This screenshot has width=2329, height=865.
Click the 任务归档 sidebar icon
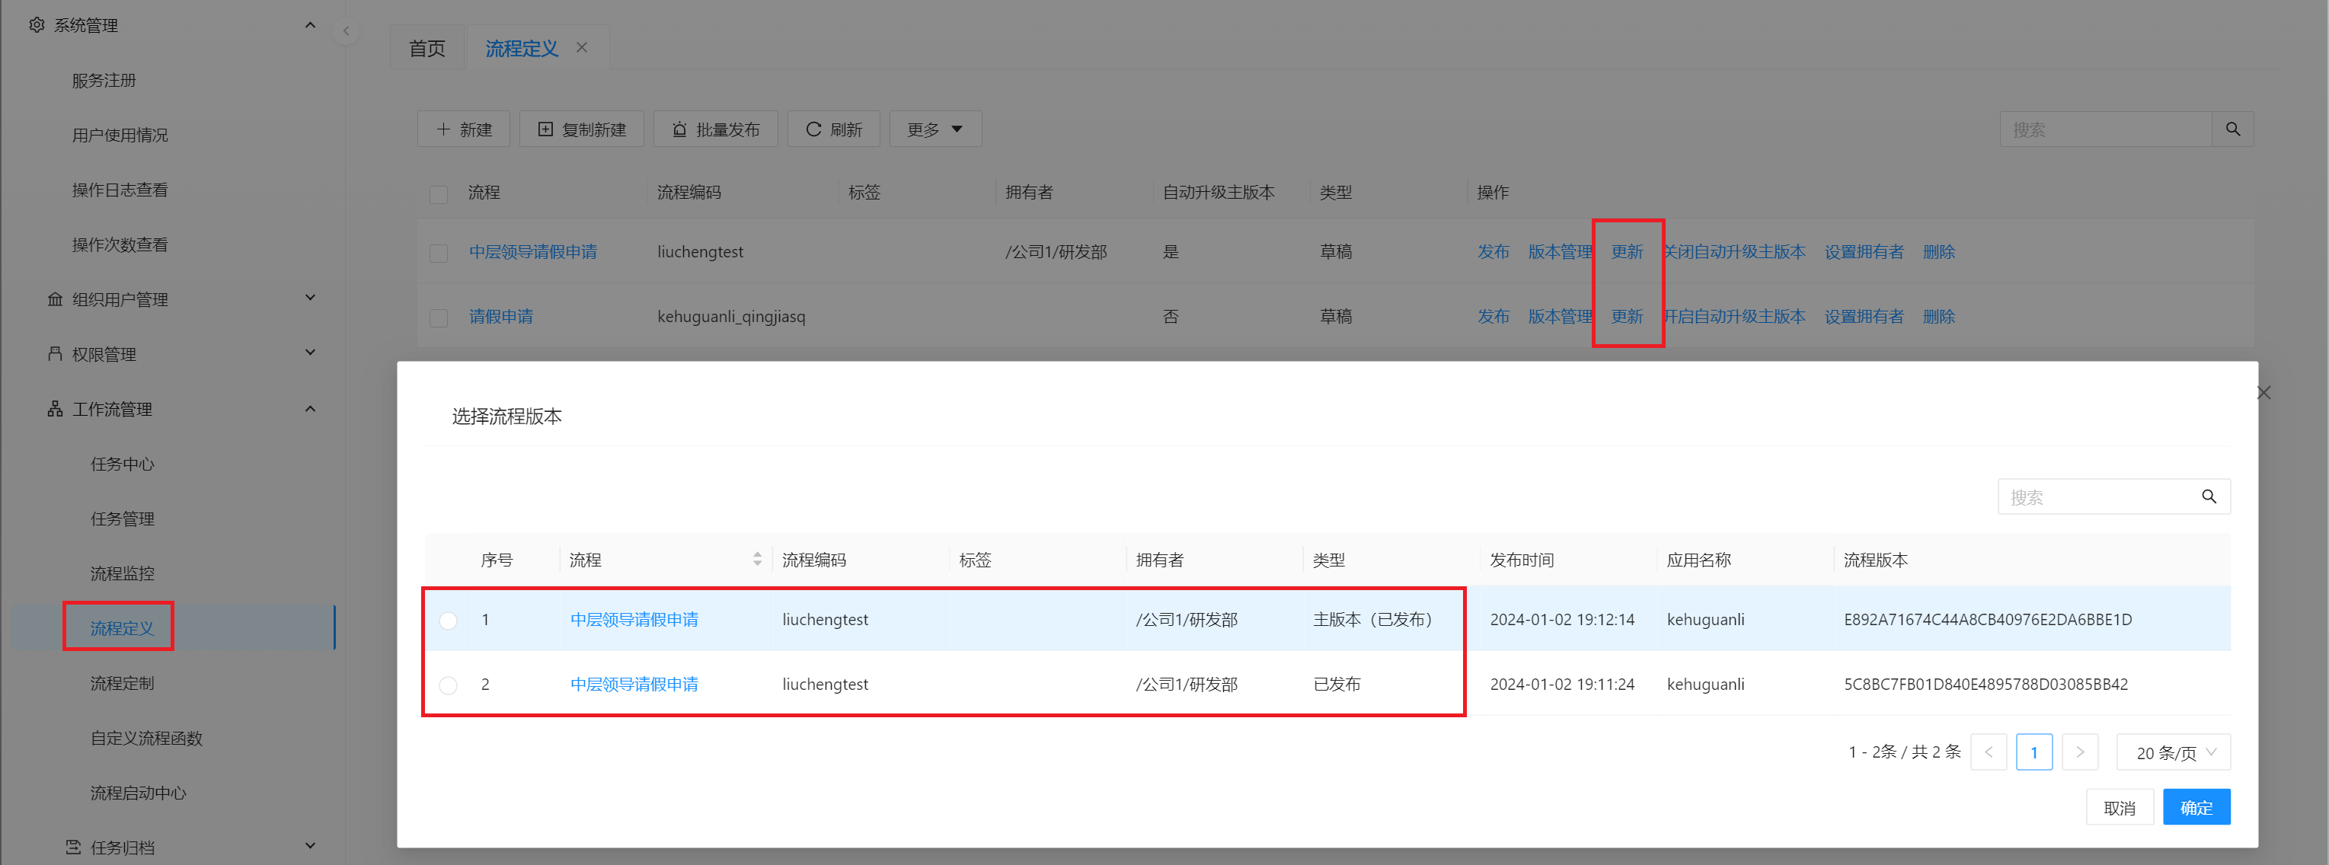pyautogui.click(x=73, y=847)
